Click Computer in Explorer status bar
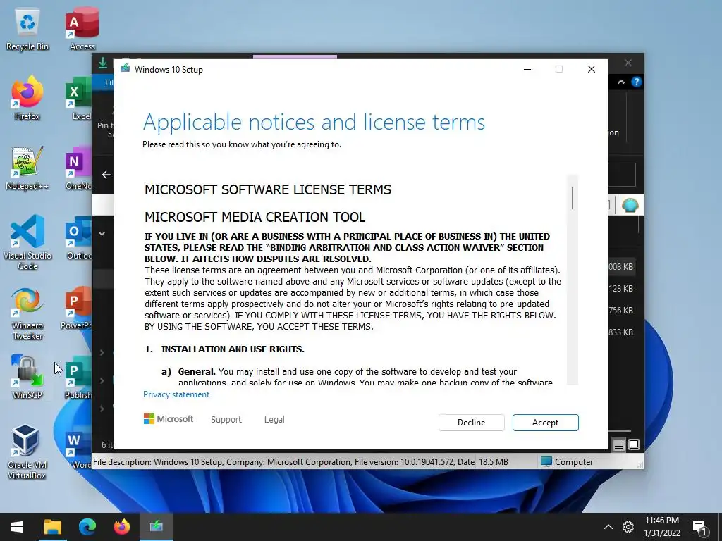The image size is (722, 541). coord(567,462)
